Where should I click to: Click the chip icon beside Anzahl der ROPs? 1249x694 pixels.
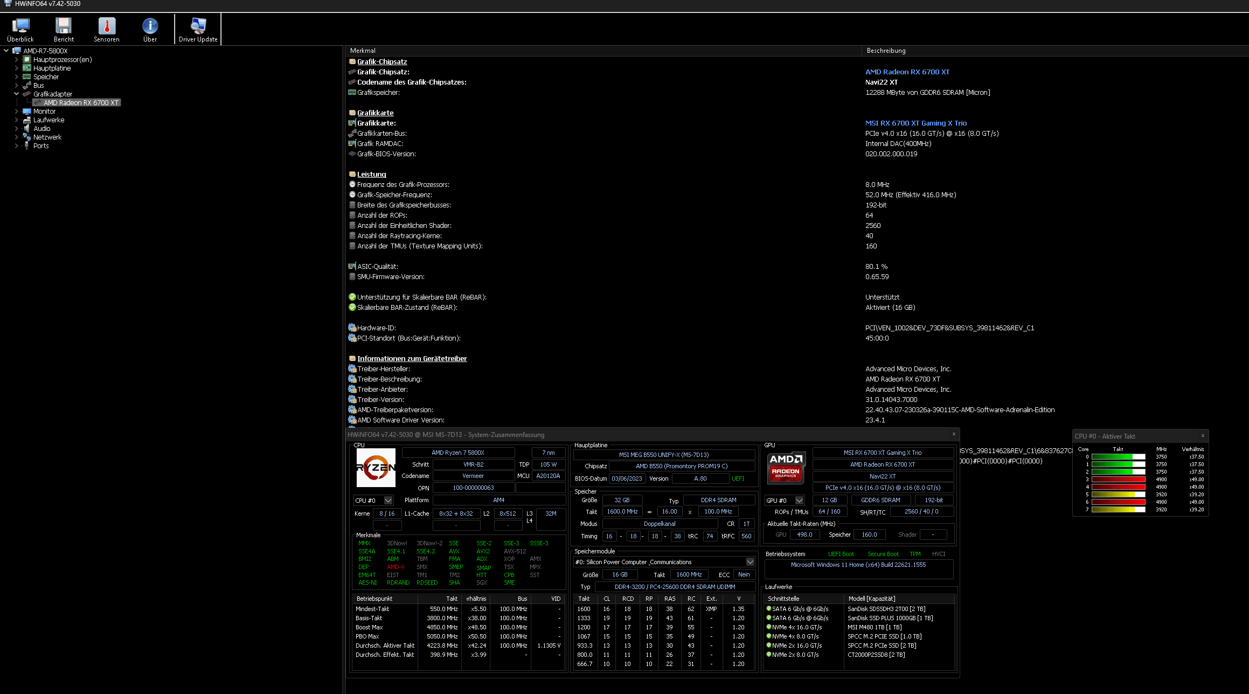point(352,215)
